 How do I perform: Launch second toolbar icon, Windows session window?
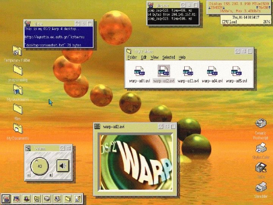click(16, 199)
